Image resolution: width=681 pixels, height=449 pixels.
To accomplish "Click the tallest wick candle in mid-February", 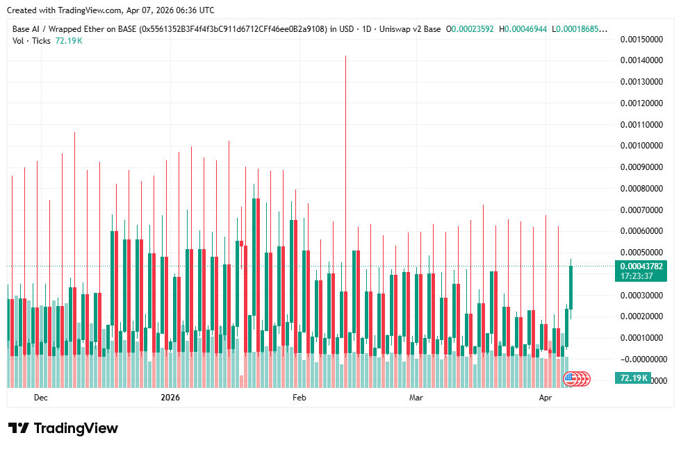I will tap(345, 208).
